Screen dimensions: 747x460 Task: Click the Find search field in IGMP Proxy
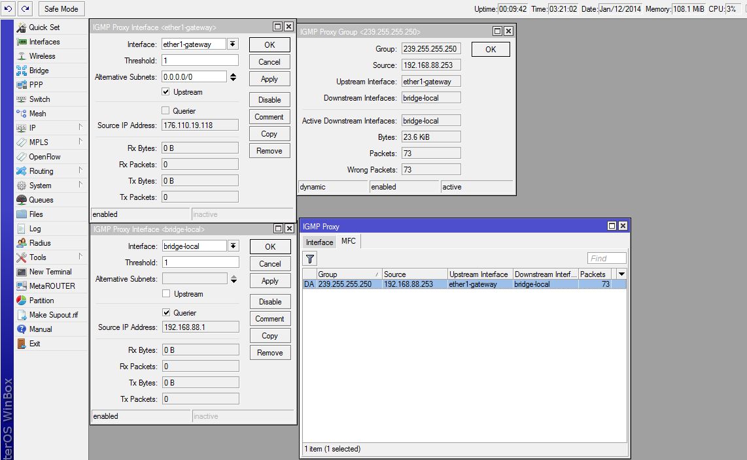606,258
